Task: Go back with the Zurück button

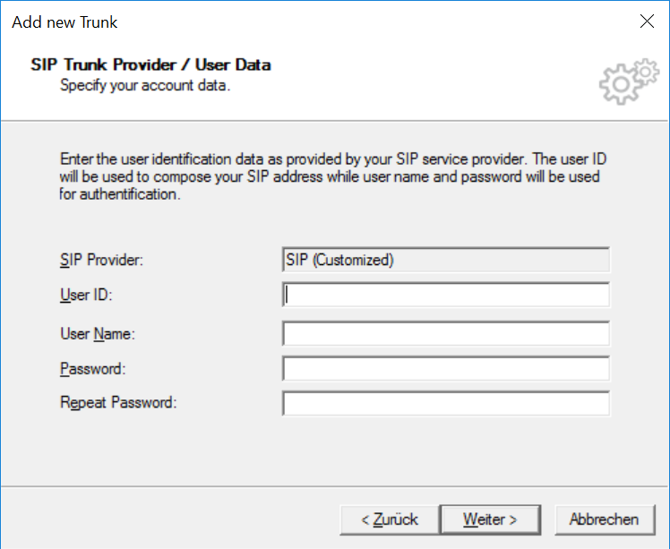Action: (x=390, y=519)
